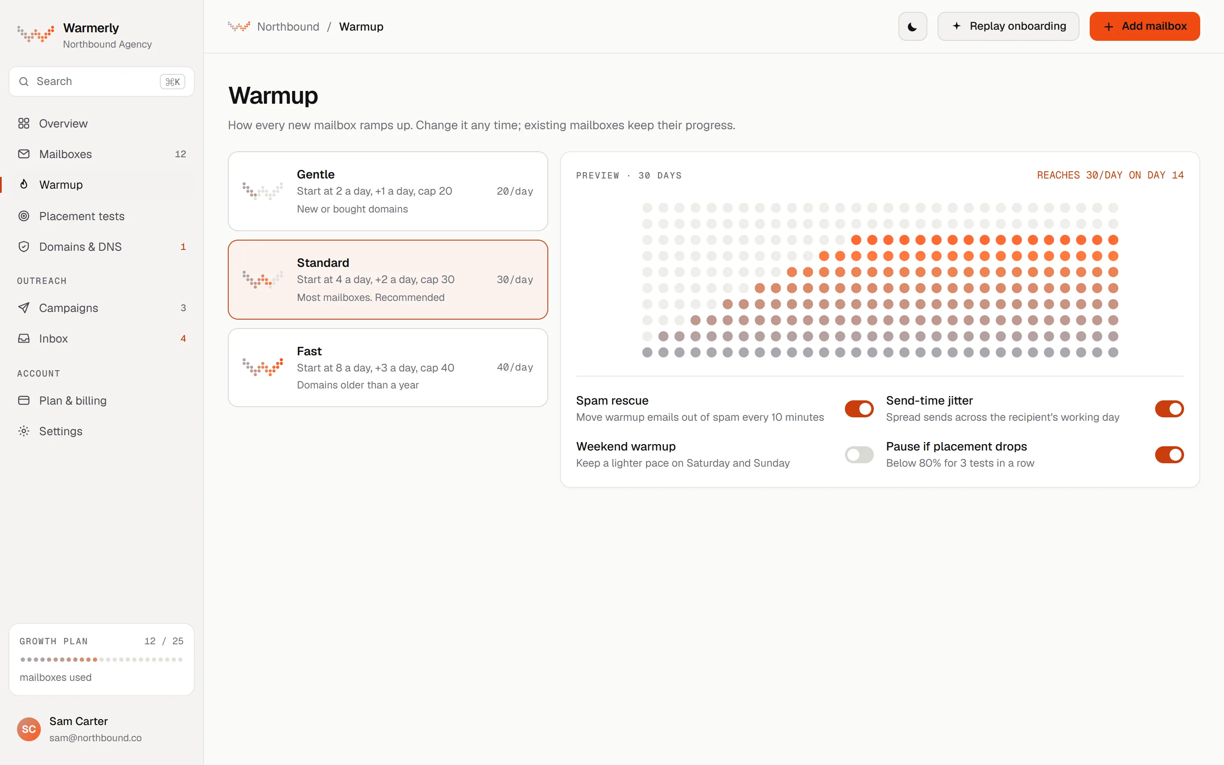Screen dimensions: 1224x765
Task: Click the Plan & billing card icon
Action: point(24,400)
